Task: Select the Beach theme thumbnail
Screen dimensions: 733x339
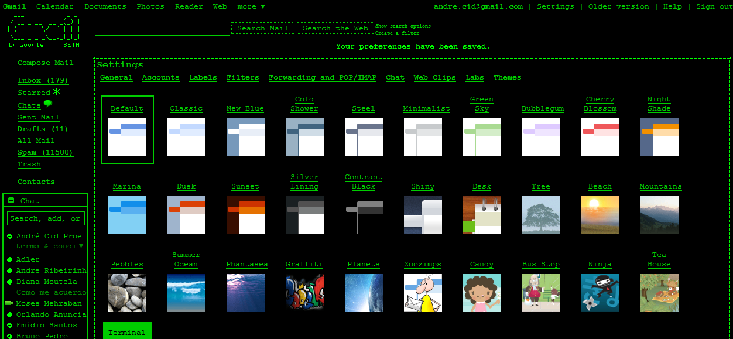Action: [600, 215]
